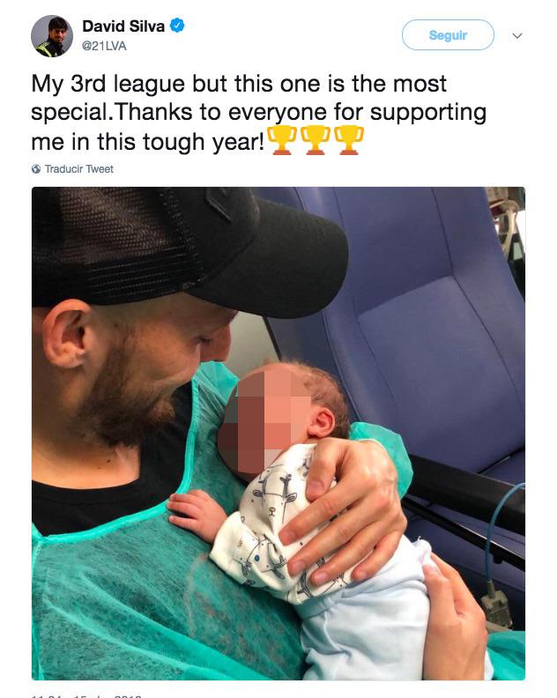Follow the account with Seguir button

pos(448,34)
